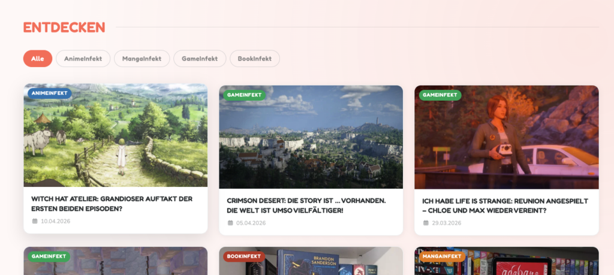Click the Life is Strange thumbnail image
Screen dimensions: 614x275
506,137
